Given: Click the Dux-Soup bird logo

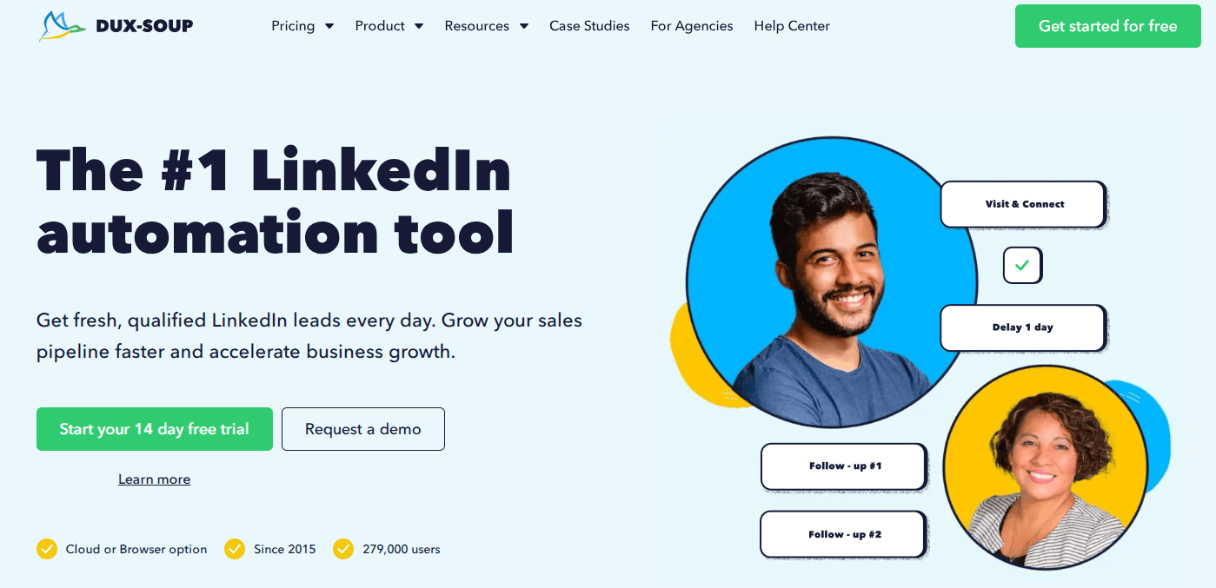Looking at the screenshot, I should click(x=63, y=26).
